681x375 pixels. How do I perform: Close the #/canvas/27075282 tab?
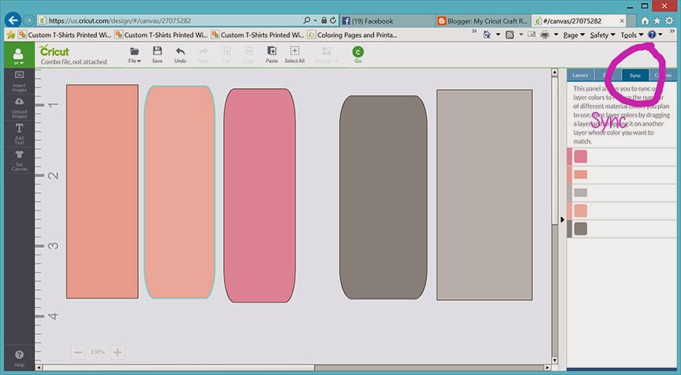click(622, 20)
